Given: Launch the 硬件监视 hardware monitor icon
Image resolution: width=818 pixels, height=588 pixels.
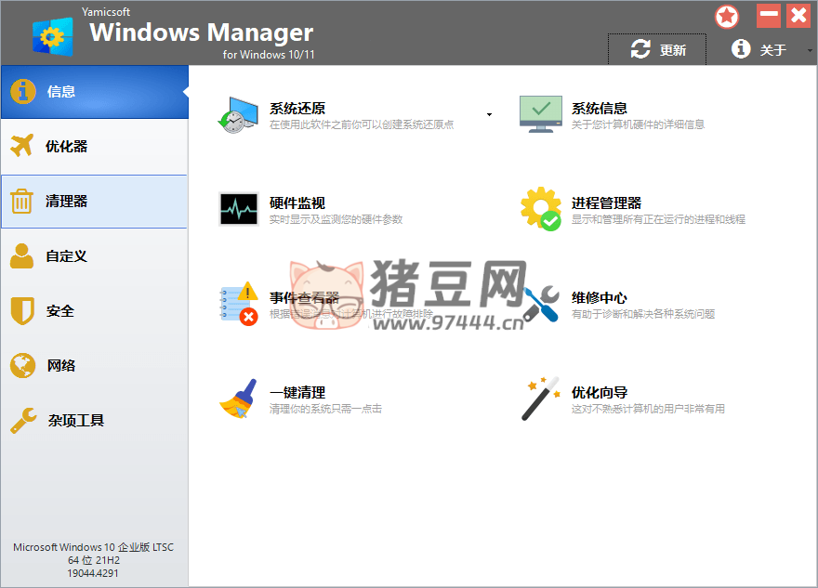Looking at the screenshot, I should [237, 210].
